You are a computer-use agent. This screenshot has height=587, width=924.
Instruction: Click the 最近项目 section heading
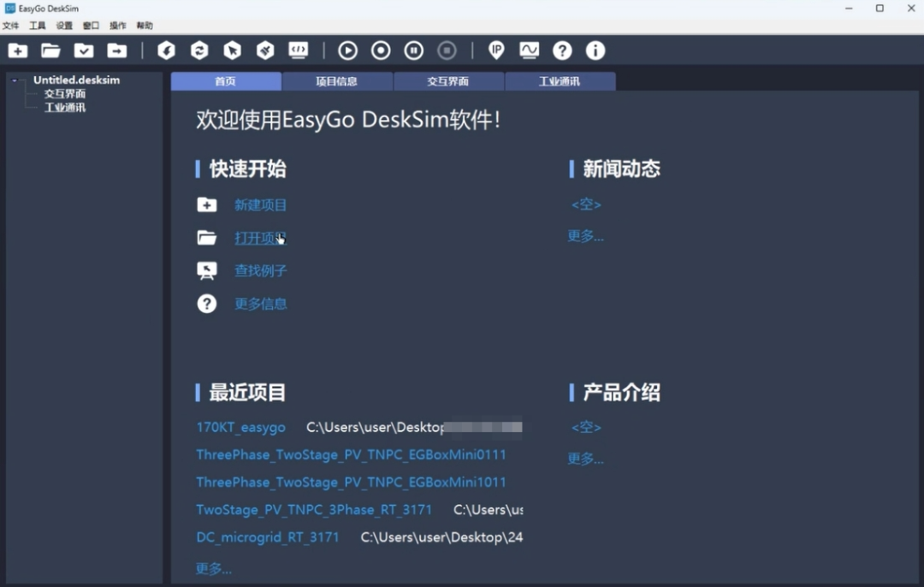(x=247, y=393)
